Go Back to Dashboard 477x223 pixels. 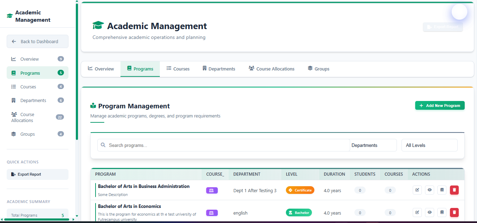[38, 41]
